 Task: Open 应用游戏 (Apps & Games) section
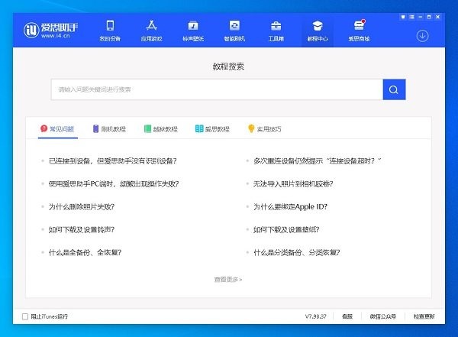(151, 30)
